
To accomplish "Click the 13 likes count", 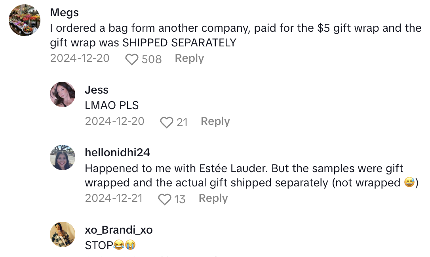I will click(x=180, y=199).
